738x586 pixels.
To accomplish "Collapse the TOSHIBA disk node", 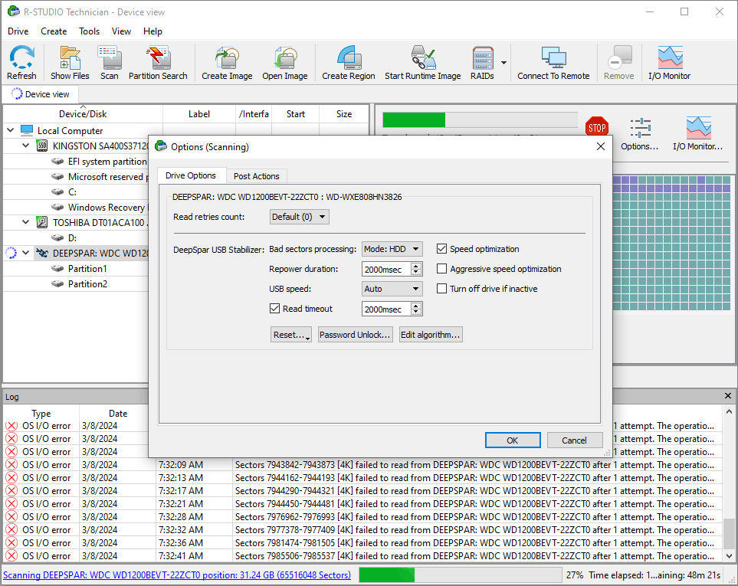I will click(26, 222).
